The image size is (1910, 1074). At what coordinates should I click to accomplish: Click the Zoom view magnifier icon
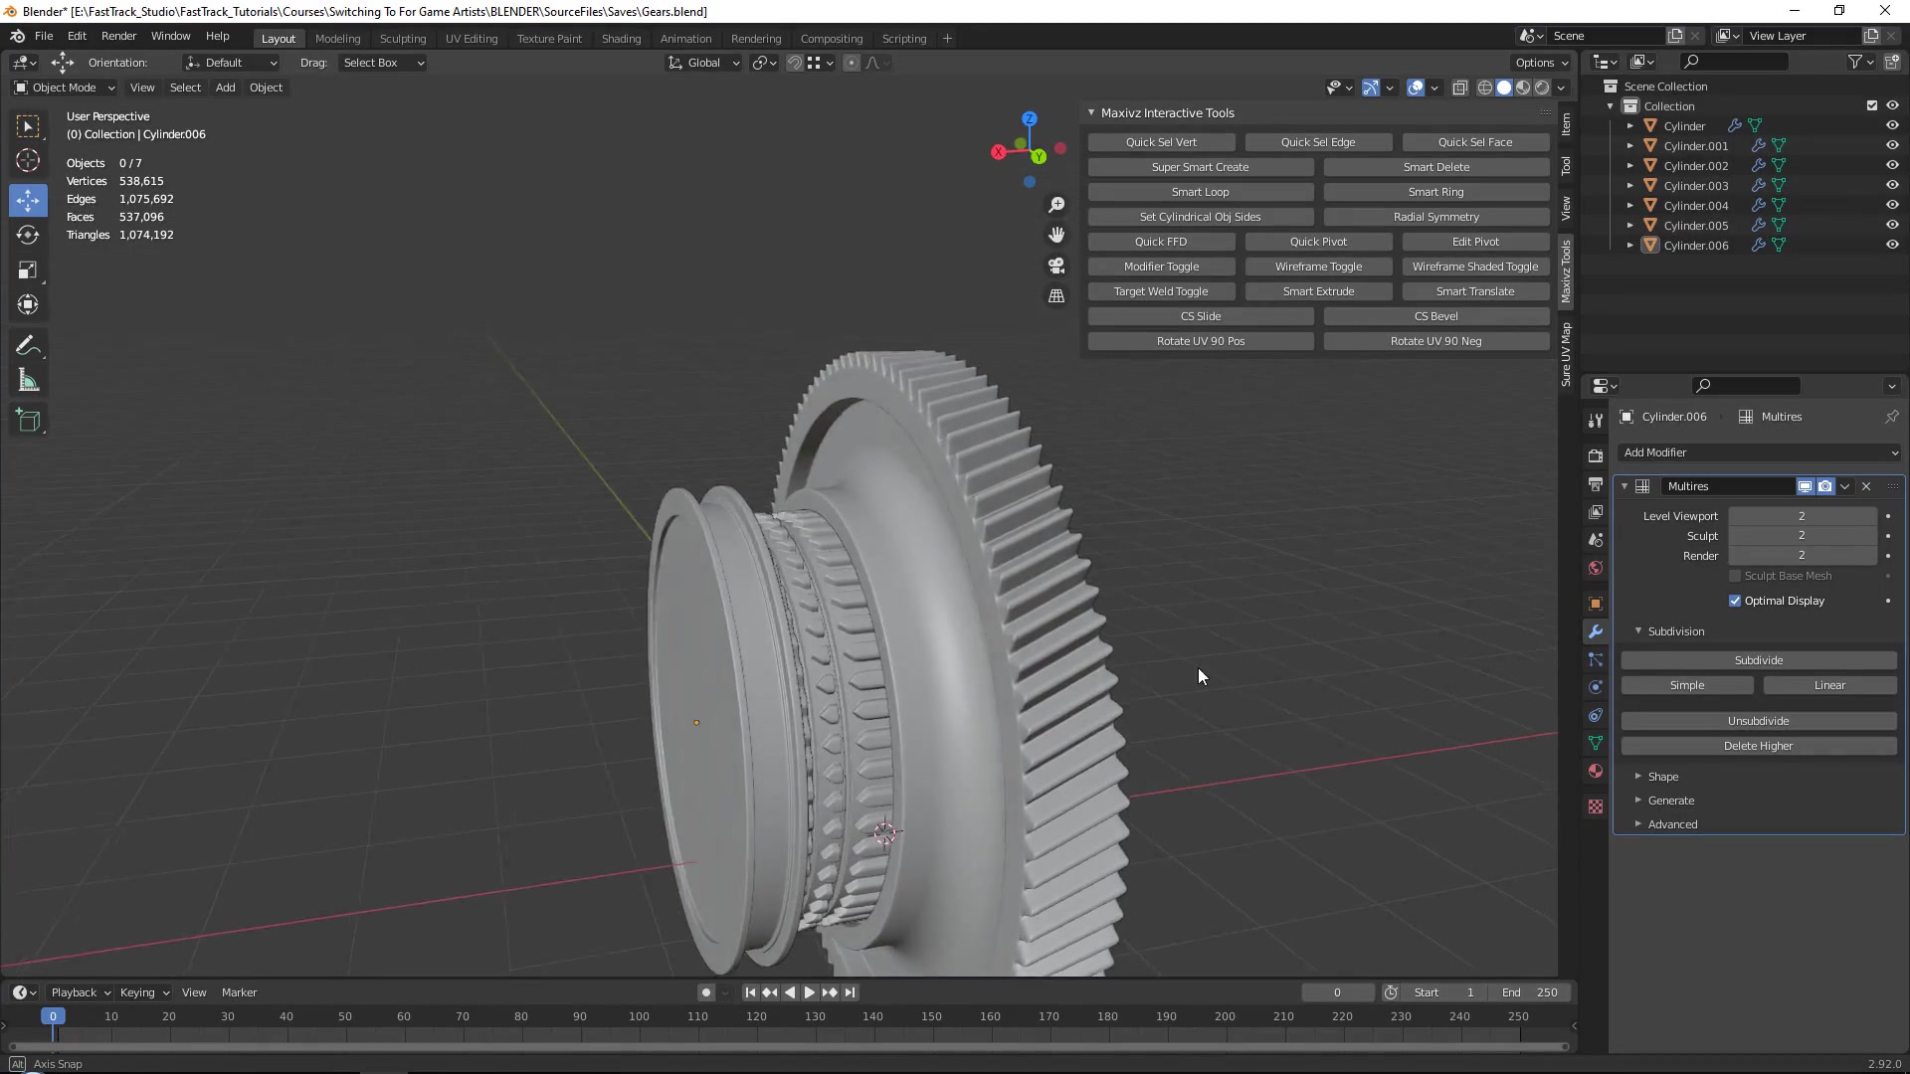coord(1056,205)
